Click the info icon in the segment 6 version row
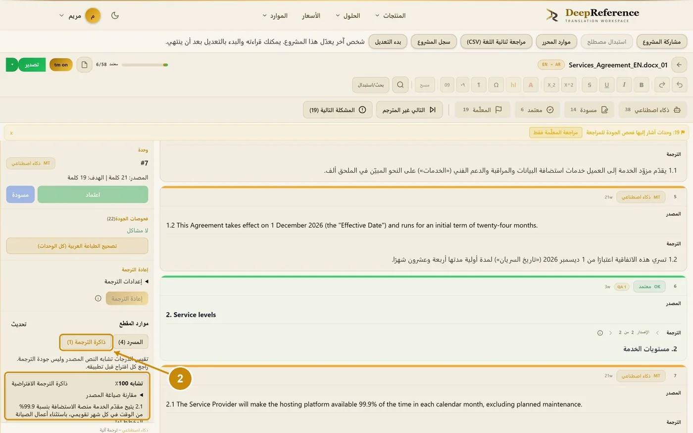 tap(600, 333)
